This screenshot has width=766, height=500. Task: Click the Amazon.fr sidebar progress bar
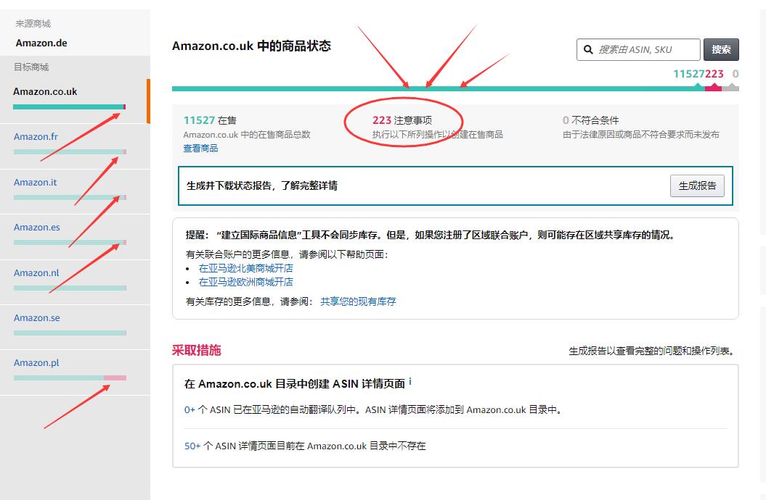(70, 151)
